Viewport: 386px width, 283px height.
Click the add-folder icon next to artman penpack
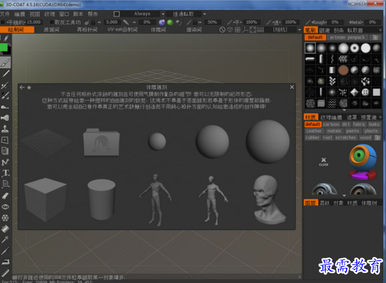(375, 37)
